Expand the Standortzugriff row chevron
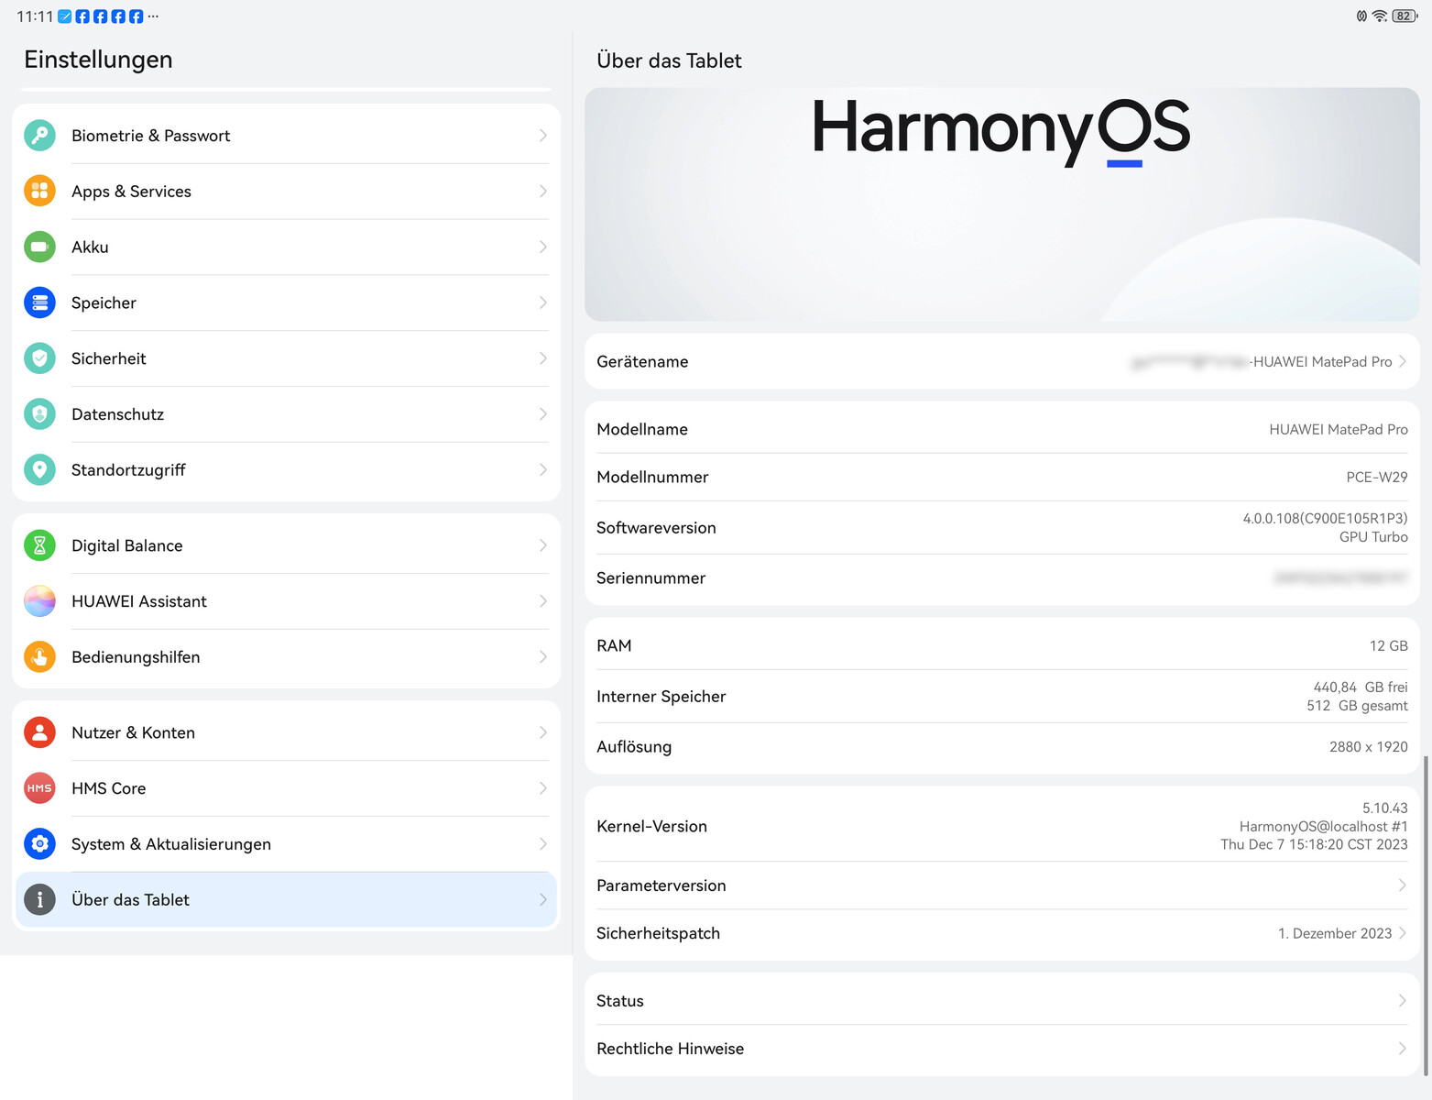Viewport: 1432px width, 1100px height. pyautogui.click(x=543, y=470)
